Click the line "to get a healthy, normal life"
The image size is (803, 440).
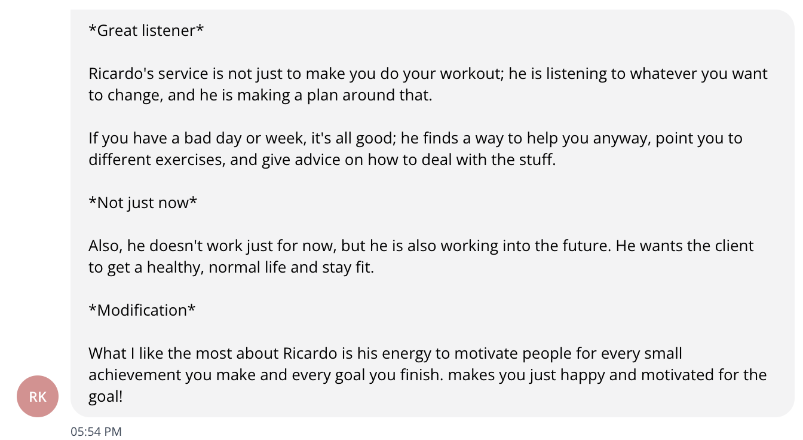click(x=231, y=267)
